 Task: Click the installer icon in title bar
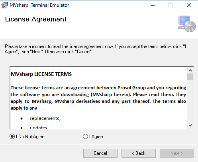pos(4,5)
